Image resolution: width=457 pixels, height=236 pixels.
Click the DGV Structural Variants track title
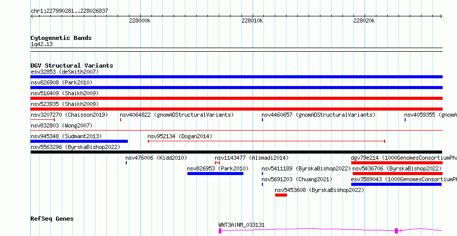(x=72, y=66)
